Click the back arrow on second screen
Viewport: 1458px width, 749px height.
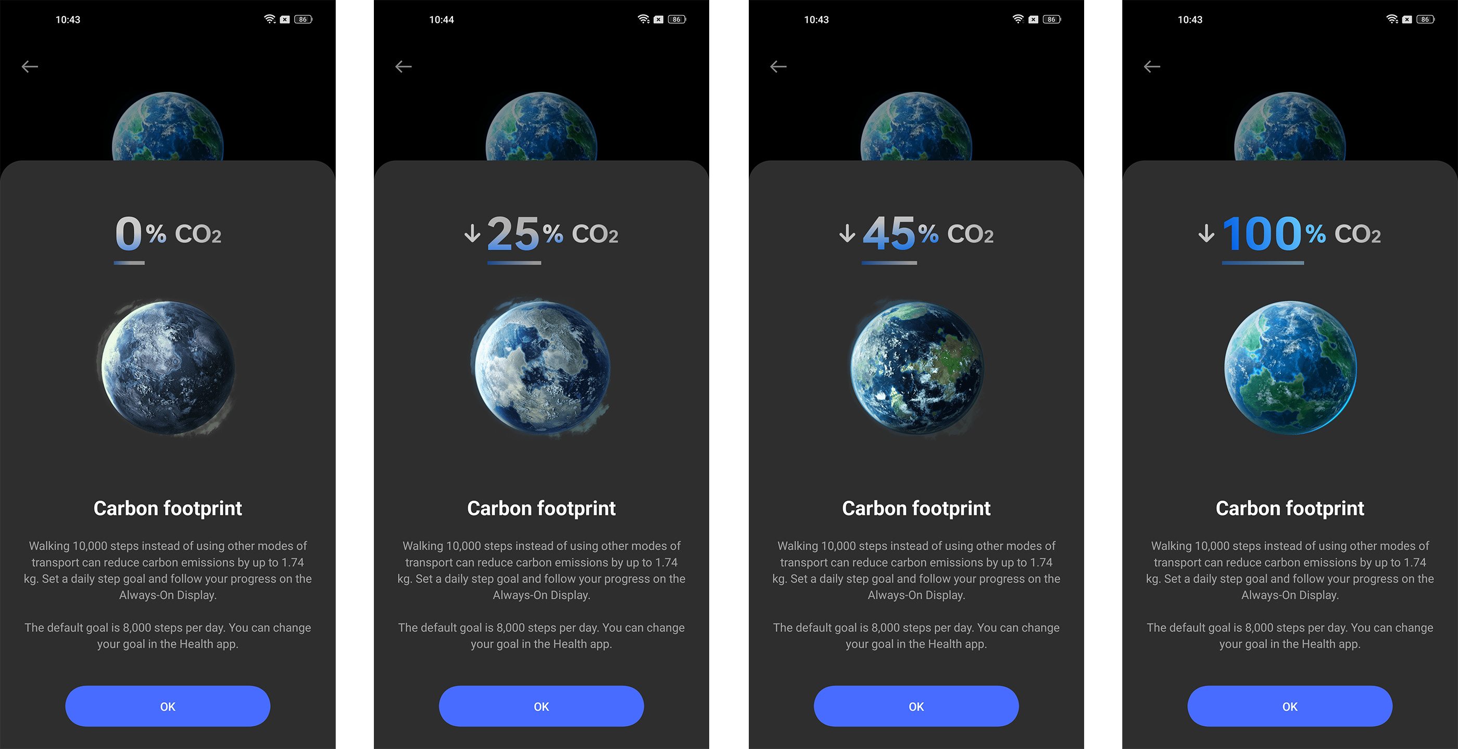point(404,66)
